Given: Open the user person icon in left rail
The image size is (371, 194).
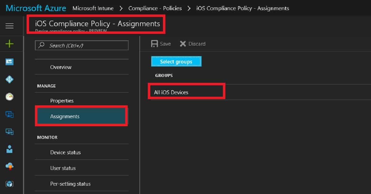Looking at the screenshot, I should (10, 149).
